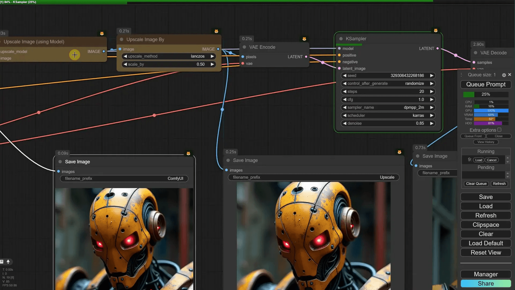
Task: Click the fox badge on Upscale Save Image node
Action: 399,152
